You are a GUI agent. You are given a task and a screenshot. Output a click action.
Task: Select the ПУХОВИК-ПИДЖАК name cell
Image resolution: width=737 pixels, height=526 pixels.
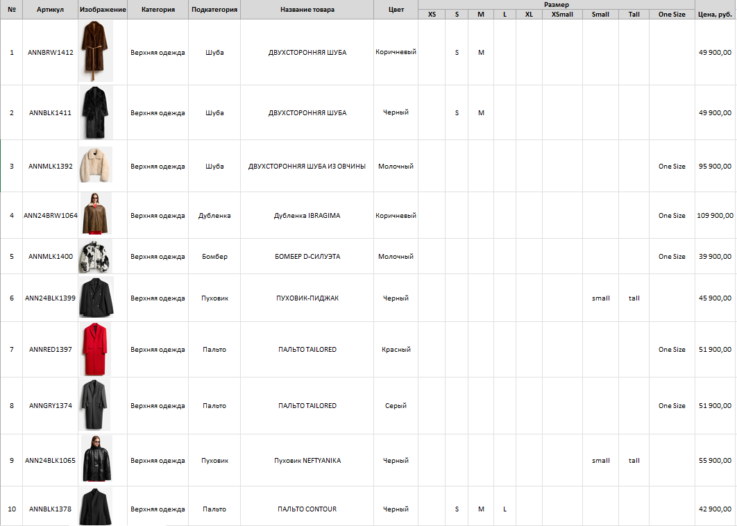click(x=307, y=298)
